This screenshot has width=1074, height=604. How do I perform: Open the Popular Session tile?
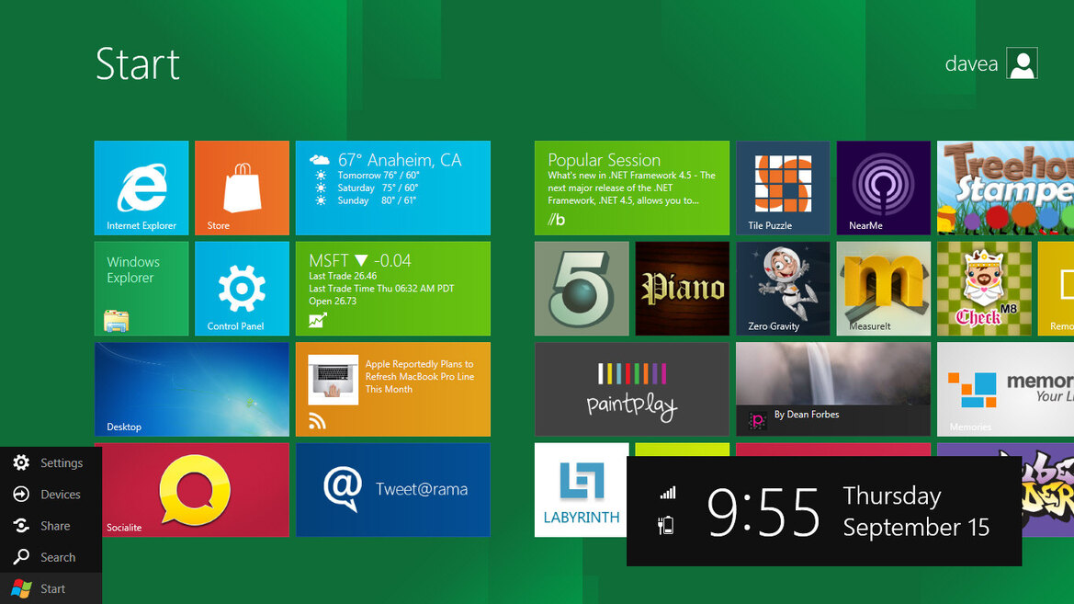pos(632,188)
